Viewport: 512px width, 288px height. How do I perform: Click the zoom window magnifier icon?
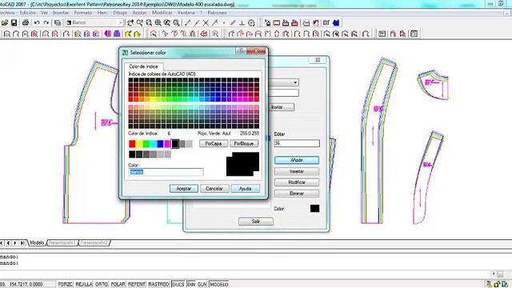(140, 22)
